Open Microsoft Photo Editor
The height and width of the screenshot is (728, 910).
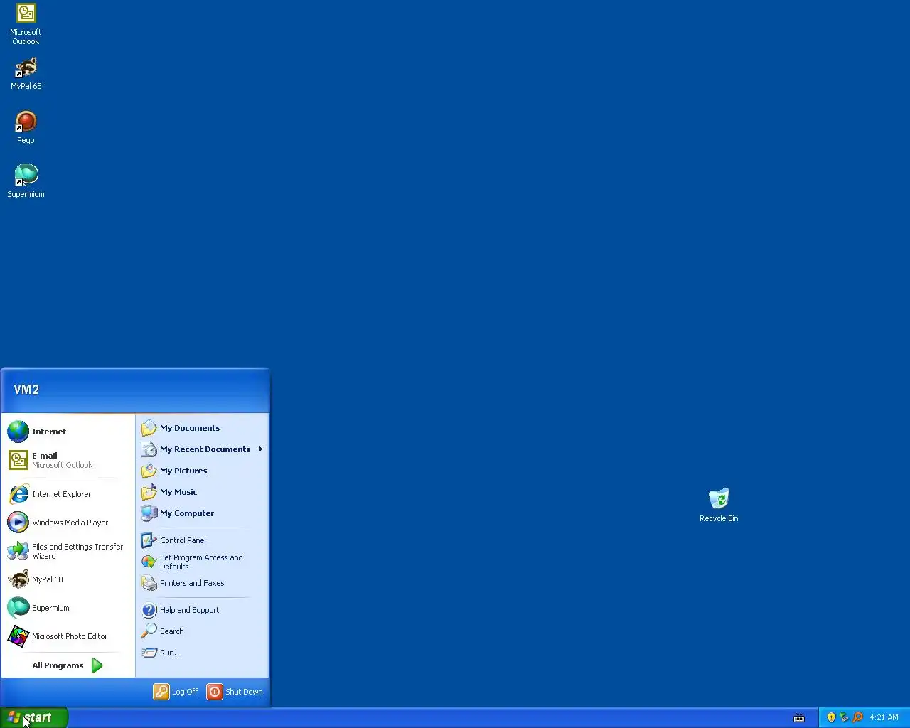tap(68, 636)
